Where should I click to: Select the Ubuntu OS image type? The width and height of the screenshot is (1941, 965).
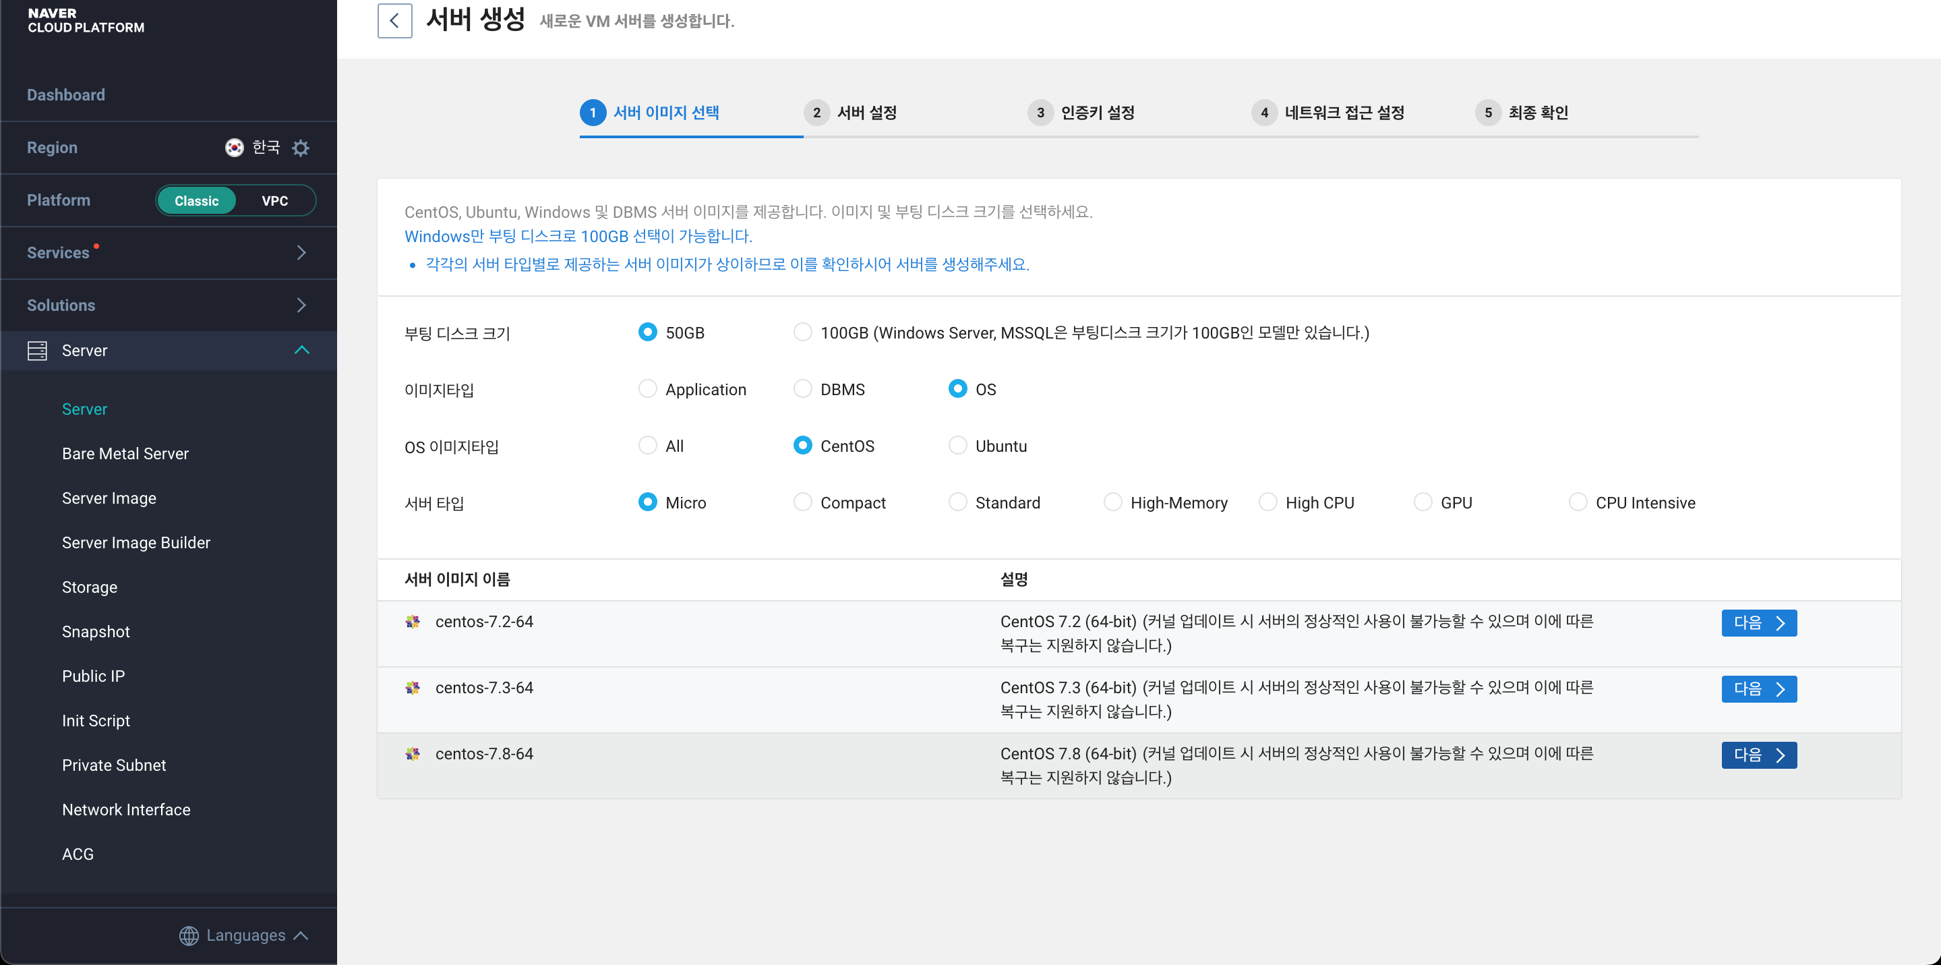958,446
